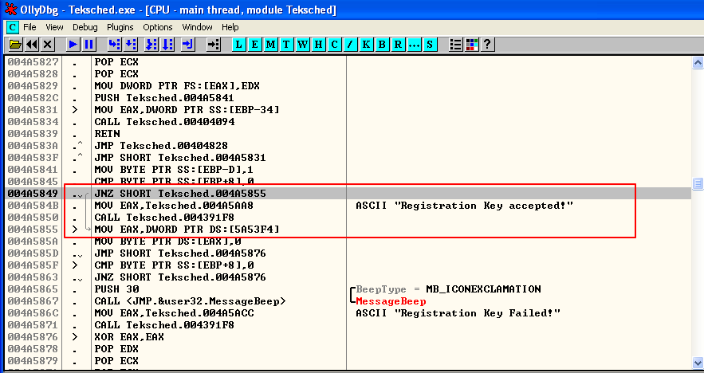704x373 pixels.
Task: Open file with the folder toolbar icon
Action: pyautogui.click(x=15, y=44)
